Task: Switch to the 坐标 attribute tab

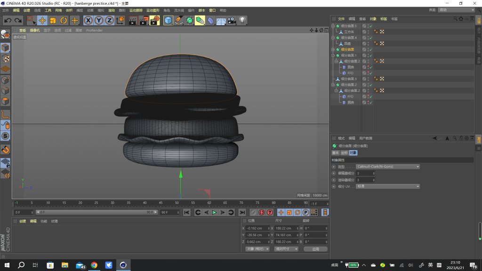Action: (x=344, y=153)
